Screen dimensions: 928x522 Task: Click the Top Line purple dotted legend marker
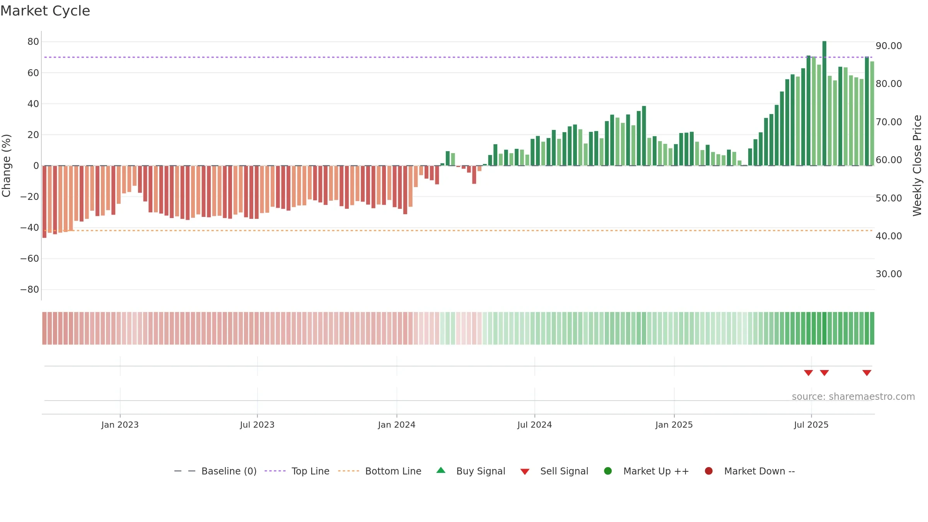click(275, 471)
